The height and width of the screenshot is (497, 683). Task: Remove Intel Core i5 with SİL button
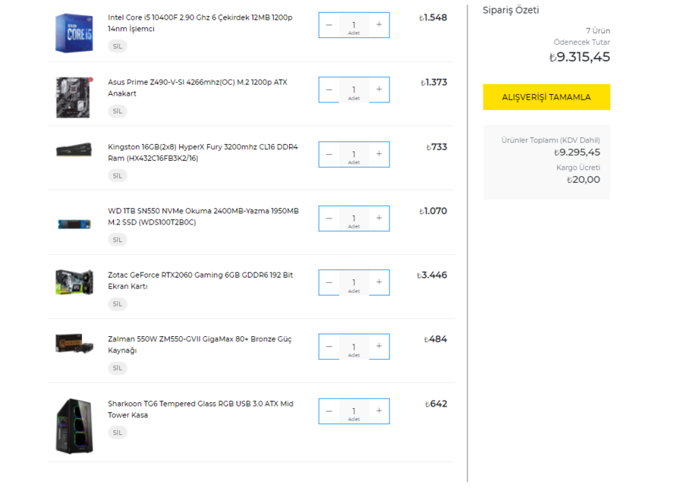coord(117,46)
